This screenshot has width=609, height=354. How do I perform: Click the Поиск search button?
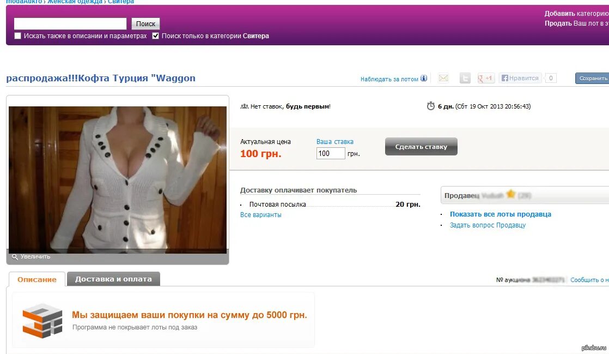coord(145,24)
